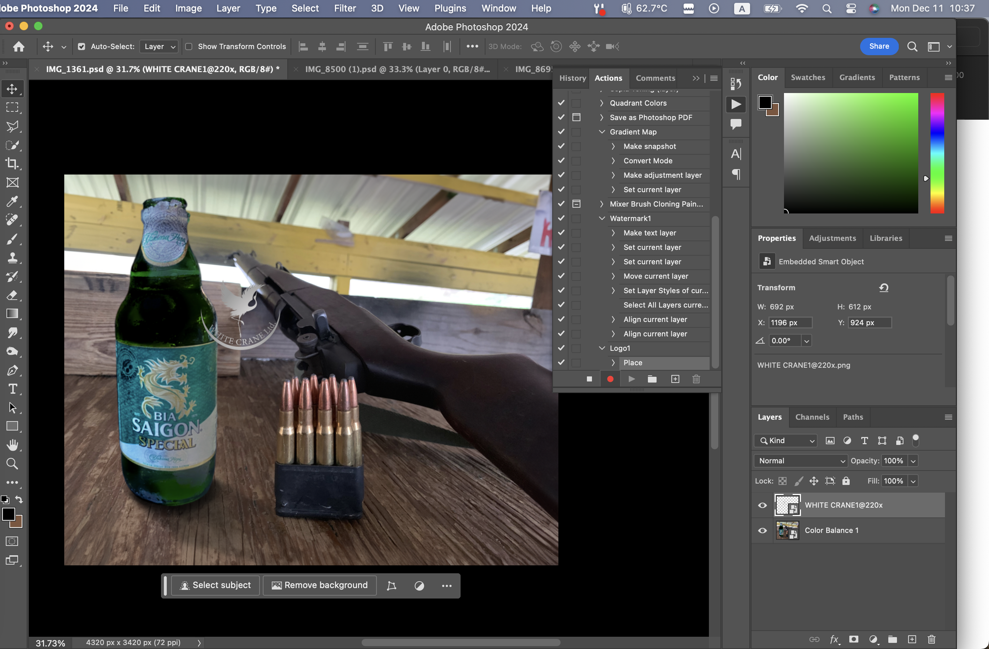Image resolution: width=989 pixels, height=649 pixels.
Task: Expand the Quadrant Colors action
Action: tap(601, 103)
